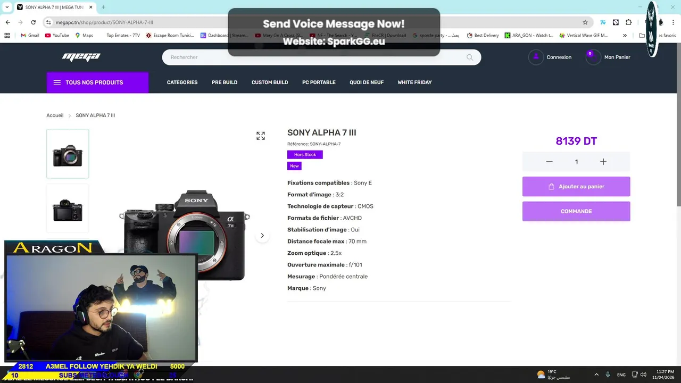Screen dimensions: 681x383
Task: Open the browser extensions puzzle icon
Action: [628, 22]
